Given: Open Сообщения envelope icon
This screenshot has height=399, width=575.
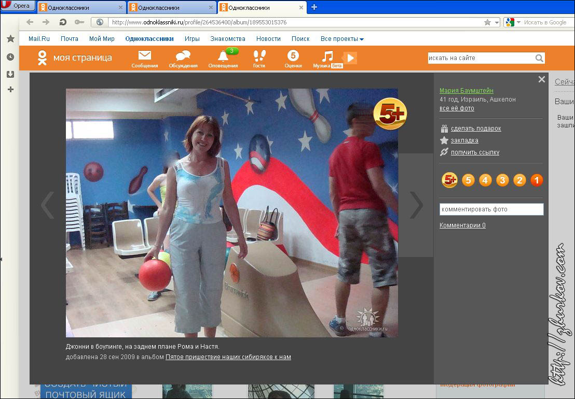Looking at the screenshot, I should (144, 56).
